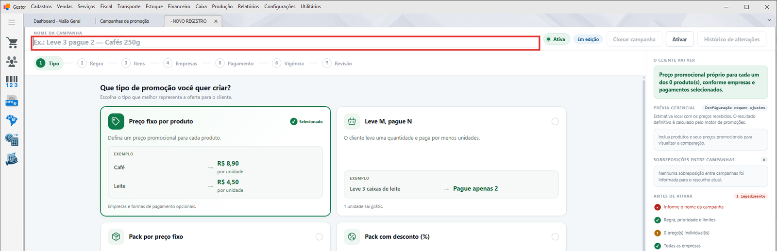Open the calculator coin sidebar icon

(12, 140)
